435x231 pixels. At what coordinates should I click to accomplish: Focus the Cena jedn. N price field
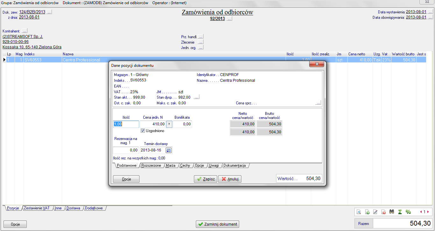tap(153, 124)
